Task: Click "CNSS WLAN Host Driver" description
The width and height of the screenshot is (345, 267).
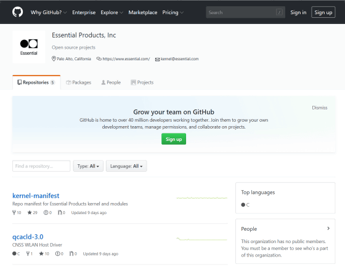Action: (37, 245)
